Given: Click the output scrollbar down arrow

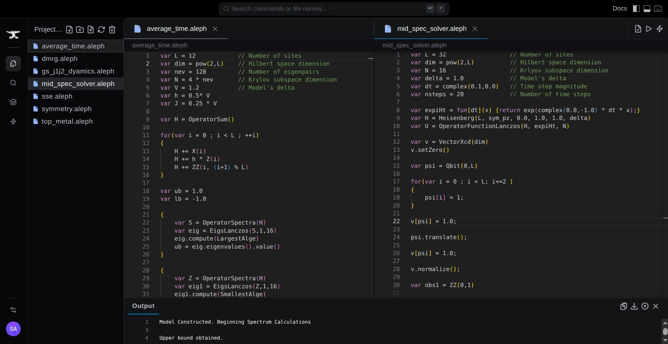Looking at the screenshot, I should tap(665, 340).
